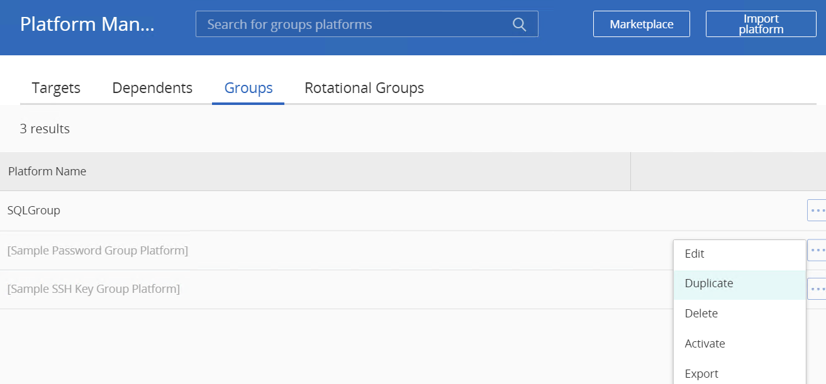Focus the Search for groups platforms field

click(367, 25)
